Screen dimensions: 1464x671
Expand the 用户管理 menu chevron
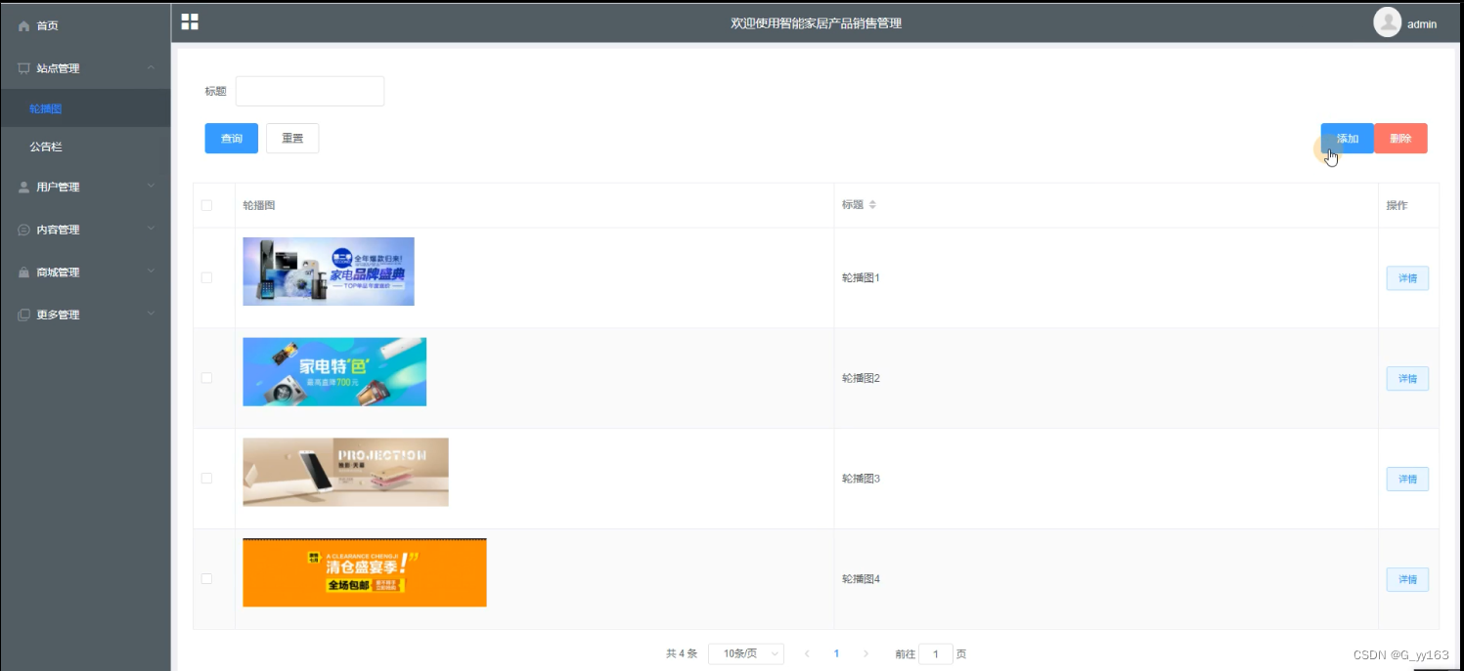(x=151, y=186)
